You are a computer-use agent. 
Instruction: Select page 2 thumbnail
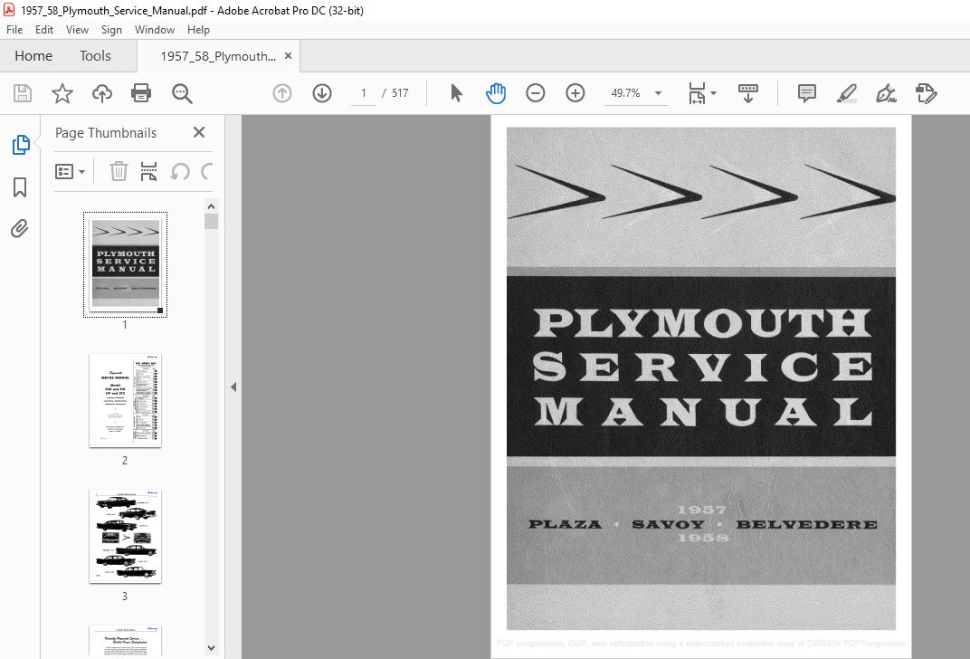pyautogui.click(x=126, y=400)
